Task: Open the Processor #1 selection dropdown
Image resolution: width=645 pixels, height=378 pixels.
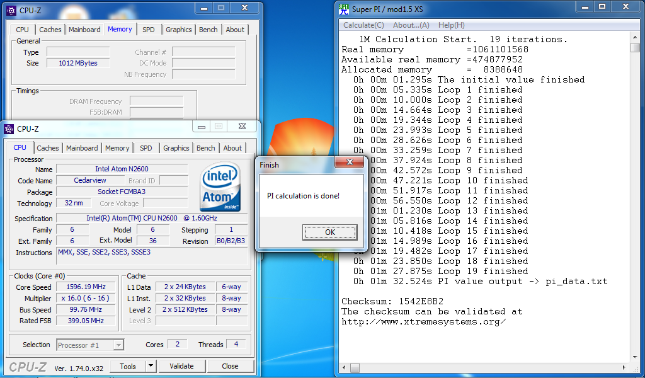Action: 118,345
